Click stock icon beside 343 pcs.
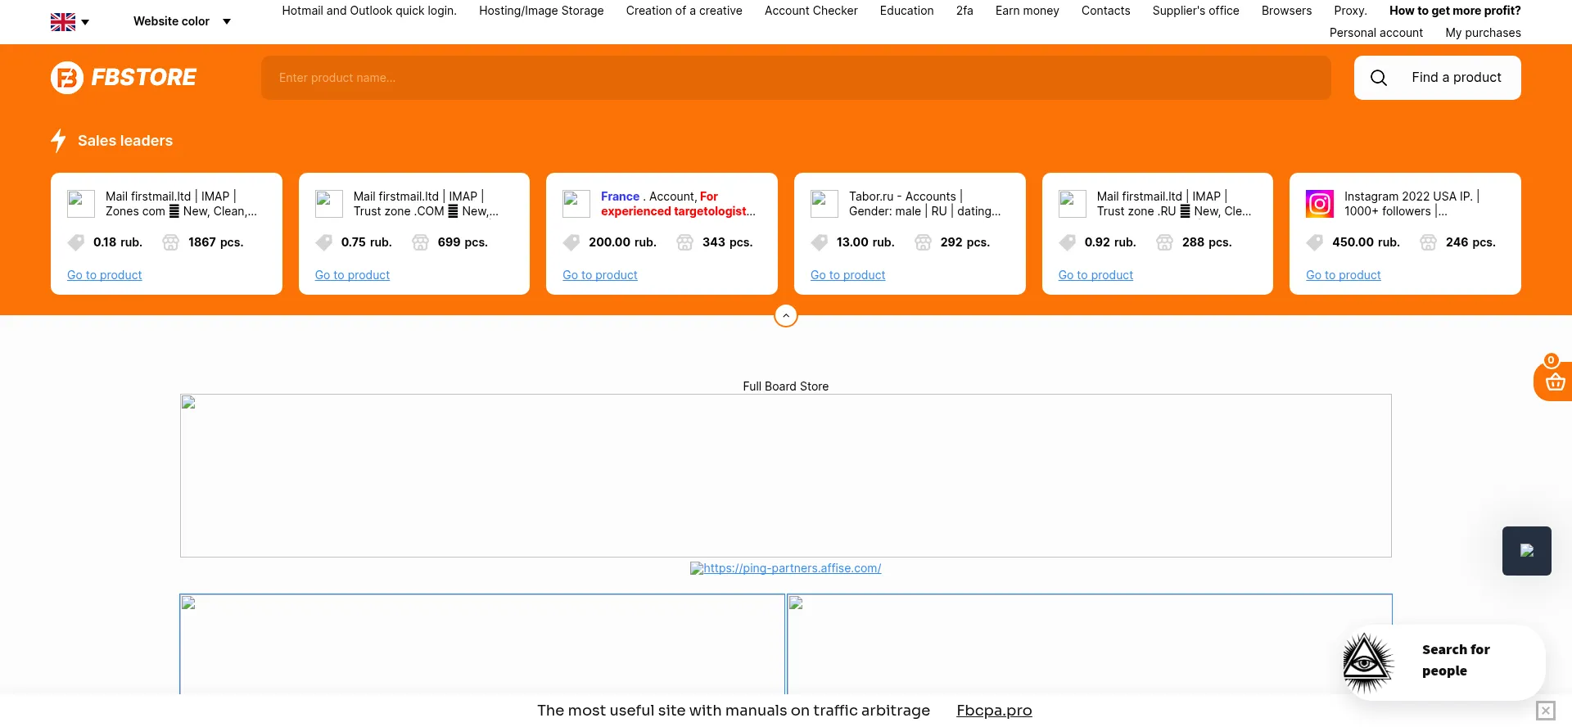 coord(684,242)
